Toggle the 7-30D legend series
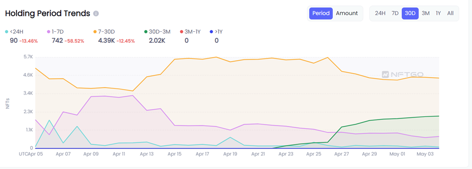The image size is (472, 169). click(x=104, y=31)
